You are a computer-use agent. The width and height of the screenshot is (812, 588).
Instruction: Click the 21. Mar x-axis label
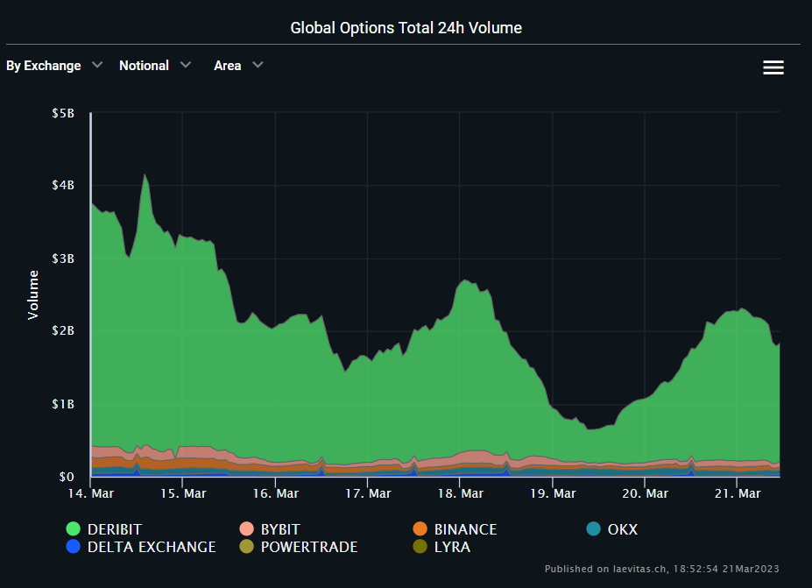738,493
